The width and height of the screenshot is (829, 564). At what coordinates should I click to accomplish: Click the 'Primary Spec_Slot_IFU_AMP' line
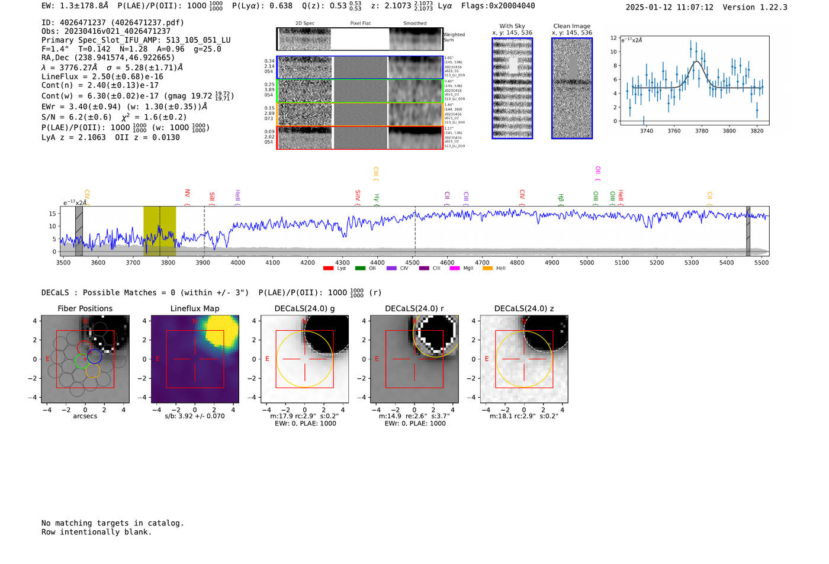tap(136, 40)
